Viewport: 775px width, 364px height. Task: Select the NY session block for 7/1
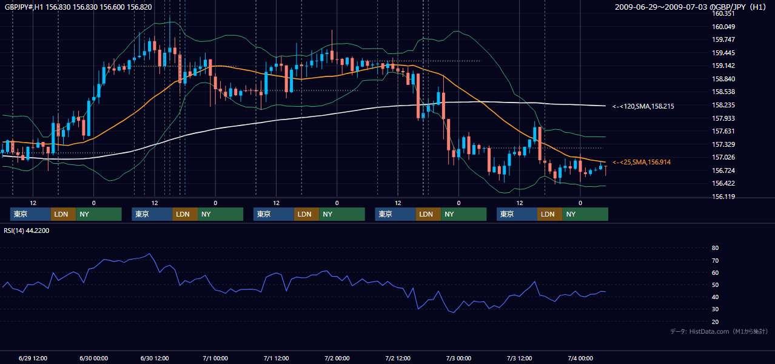point(341,214)
